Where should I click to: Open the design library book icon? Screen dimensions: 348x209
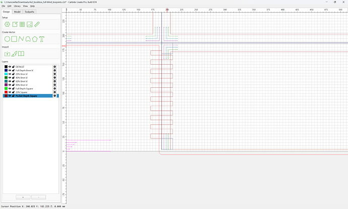pos(21,54)
